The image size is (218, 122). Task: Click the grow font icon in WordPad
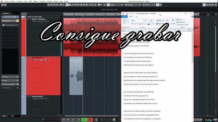(x=151, y=20)
